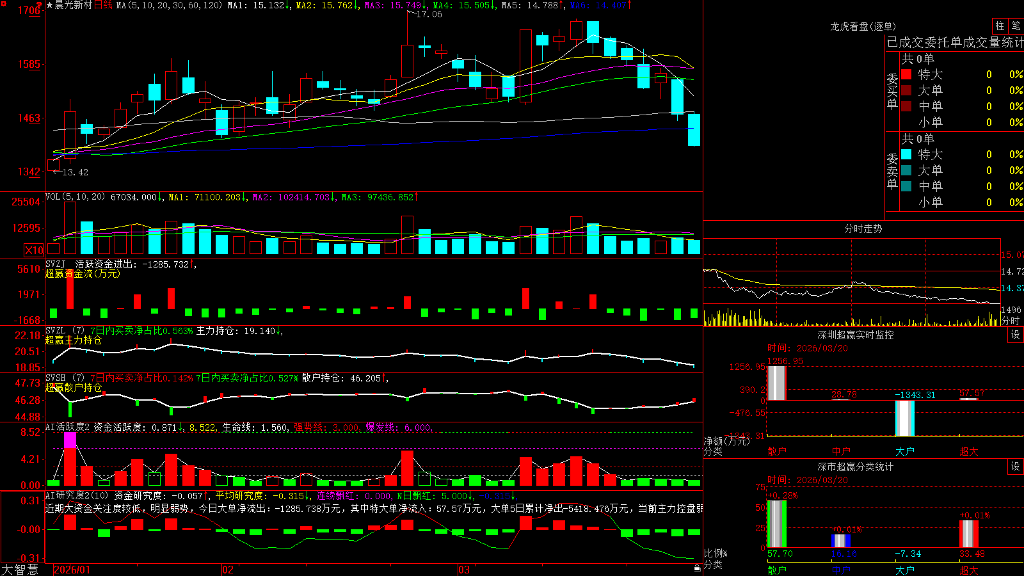This screenshot has height=576, width=1024.
Task: Click the 大智慧 logo at bottom left
Action: point(20,570)
